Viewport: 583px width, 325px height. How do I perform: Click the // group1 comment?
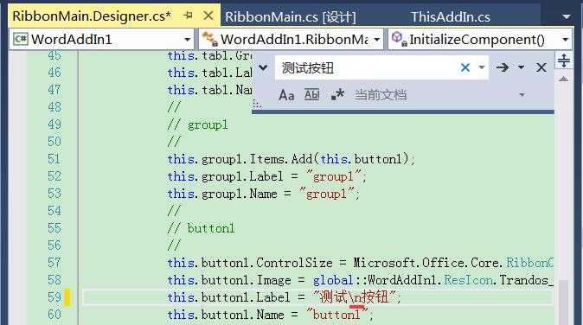coord(198,124)
